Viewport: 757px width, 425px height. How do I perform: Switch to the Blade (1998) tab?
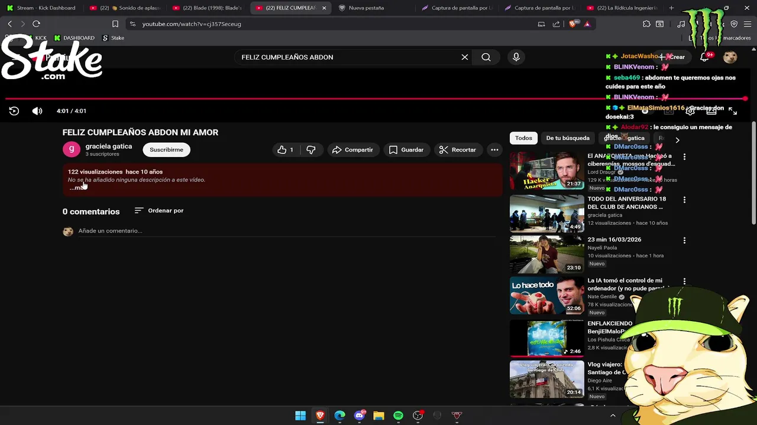[208, 8]
